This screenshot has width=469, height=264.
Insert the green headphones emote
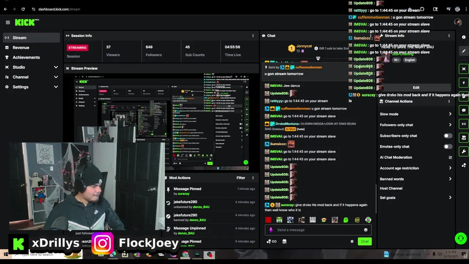tap(368, 220)
